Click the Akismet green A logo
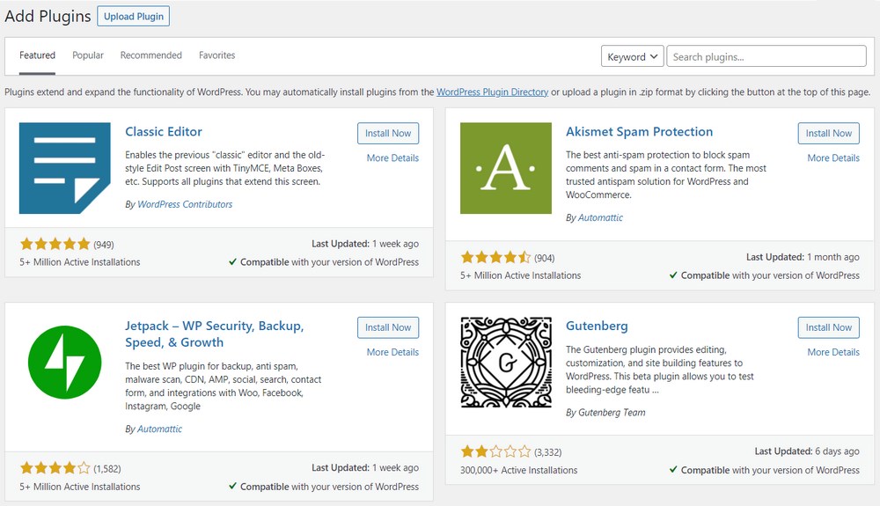 coord(506,168)
